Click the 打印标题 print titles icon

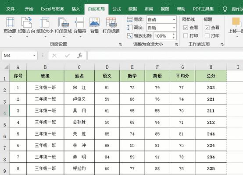(111, 22)
